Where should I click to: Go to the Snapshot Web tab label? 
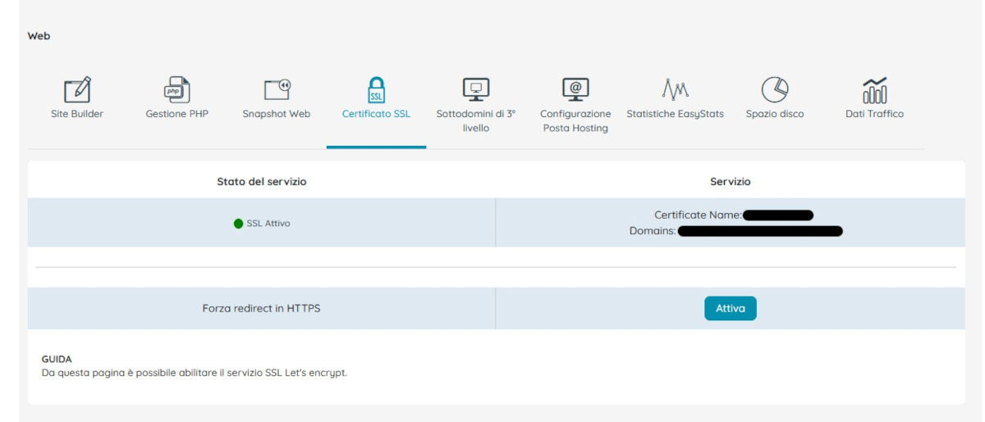point(277,114)
